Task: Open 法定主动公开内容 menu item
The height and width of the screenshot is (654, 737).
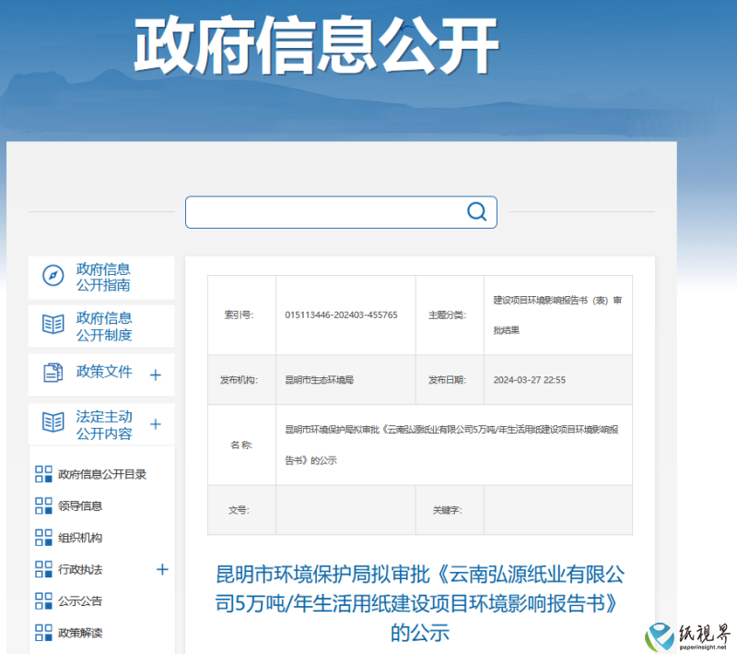Action: [104, 425]
